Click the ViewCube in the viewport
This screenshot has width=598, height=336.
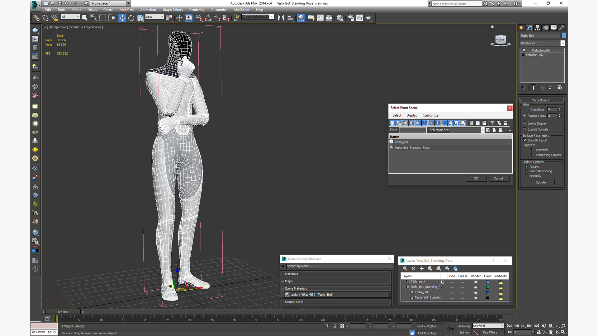[x=501, y=40]
